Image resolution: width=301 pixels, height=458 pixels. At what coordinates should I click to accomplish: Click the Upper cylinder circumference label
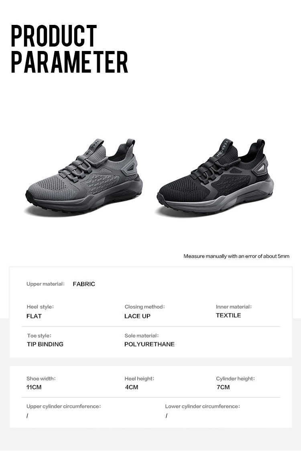64,406
